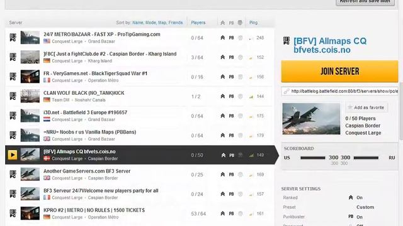Click the server URL field
This screenshot has height=226, width=403.
pos(340,91)
